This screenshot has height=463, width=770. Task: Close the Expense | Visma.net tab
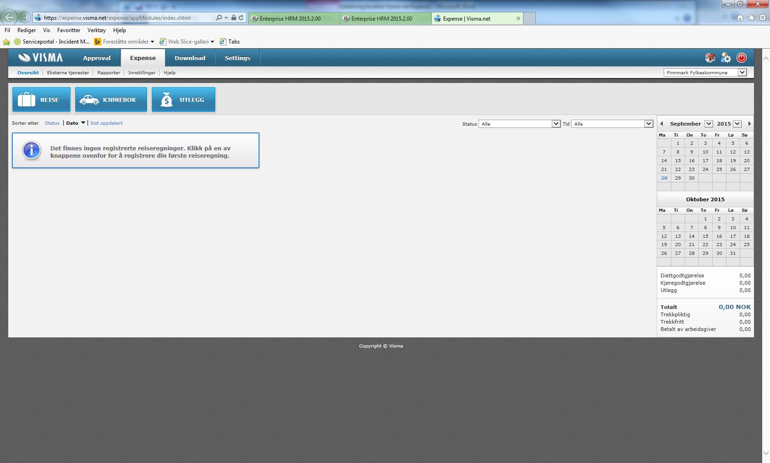(518, 18)
